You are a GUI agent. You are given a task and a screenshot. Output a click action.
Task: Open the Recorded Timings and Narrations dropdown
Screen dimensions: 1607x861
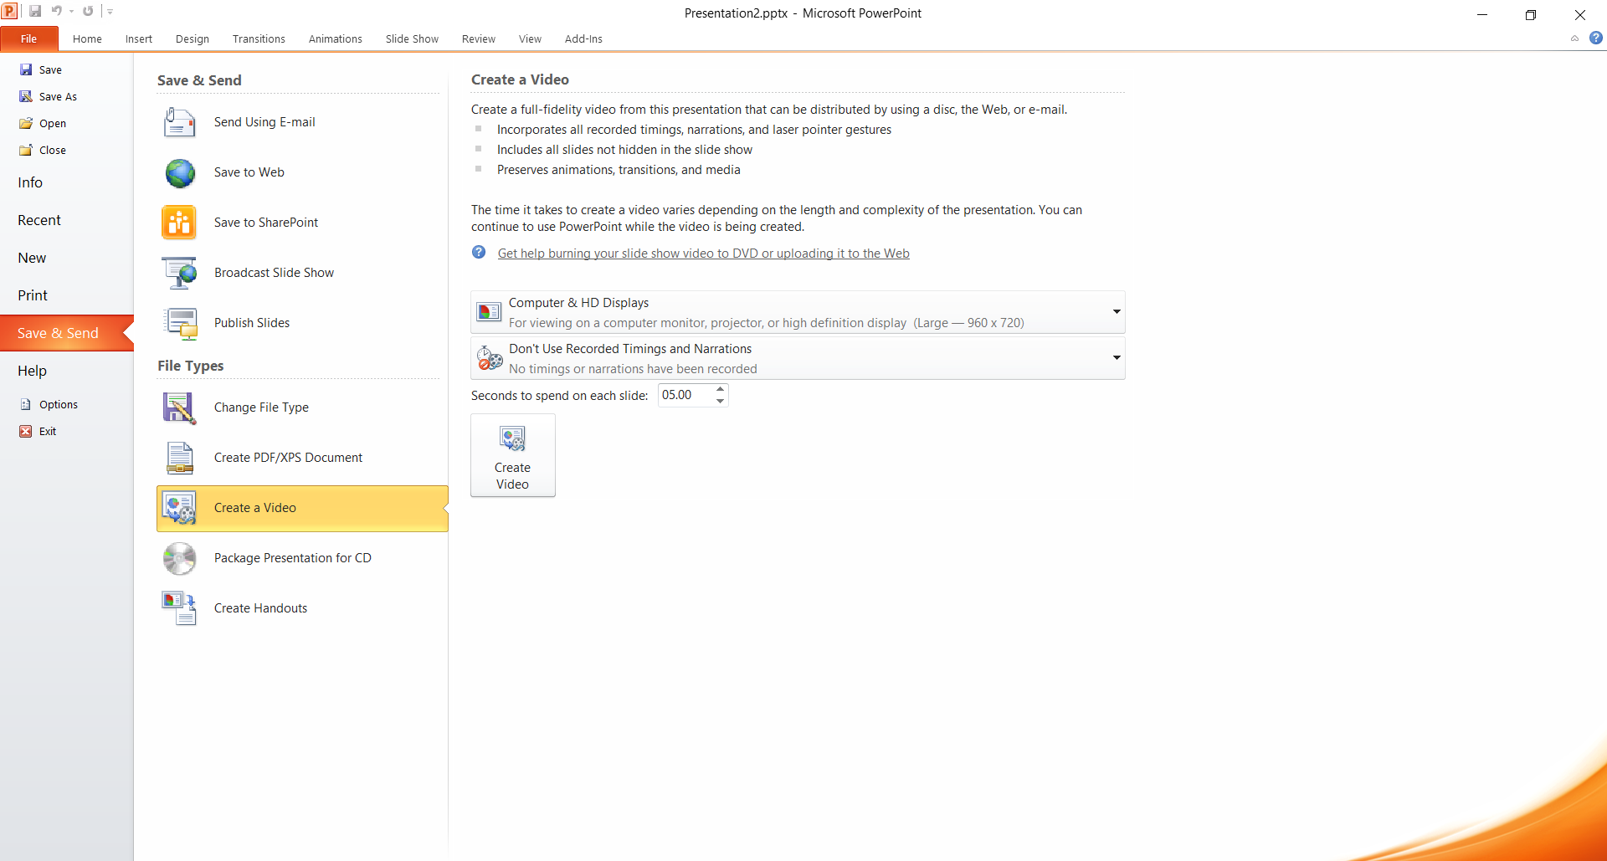tap(1116, 358)
